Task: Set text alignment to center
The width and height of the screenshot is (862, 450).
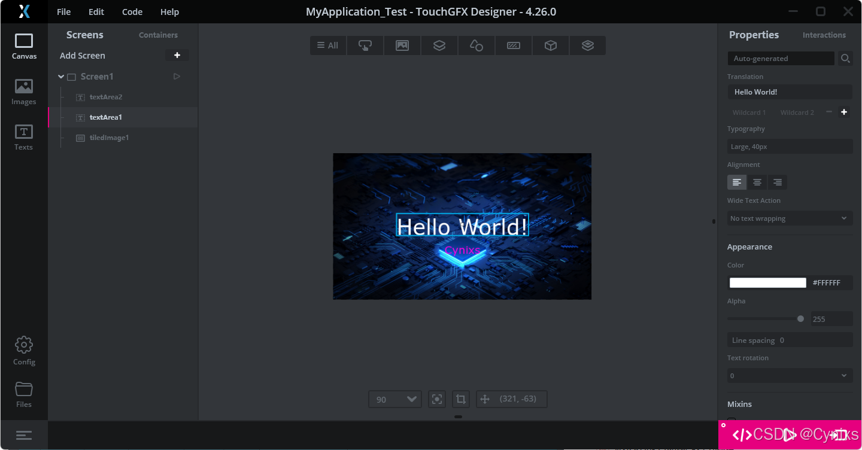Action: [x=757, y=183]
